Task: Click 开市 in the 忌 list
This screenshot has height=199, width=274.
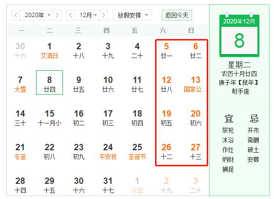Action: point(253,130)
